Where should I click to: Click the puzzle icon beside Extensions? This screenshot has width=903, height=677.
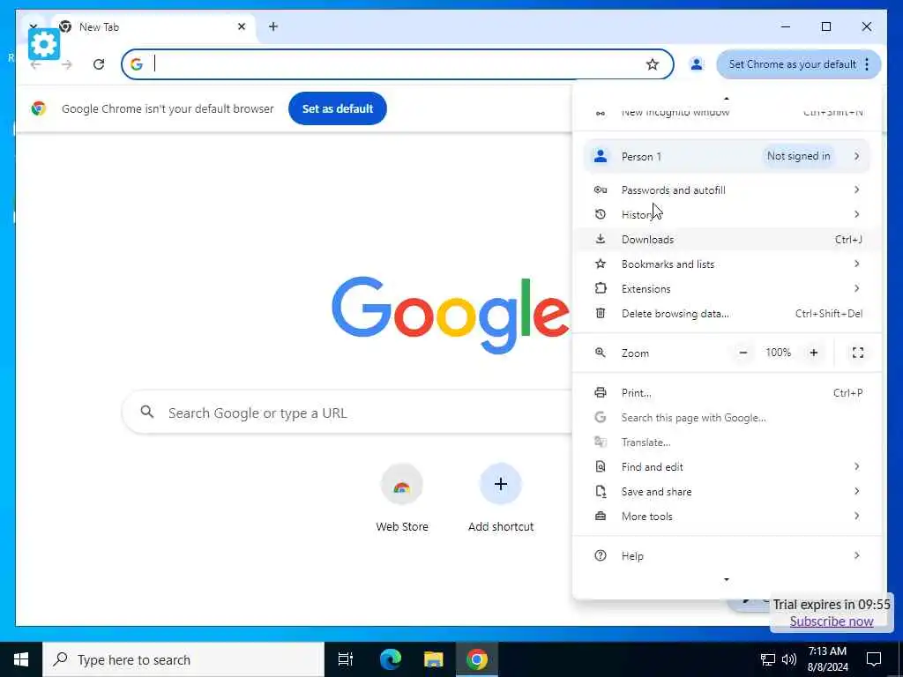(600, 288)
